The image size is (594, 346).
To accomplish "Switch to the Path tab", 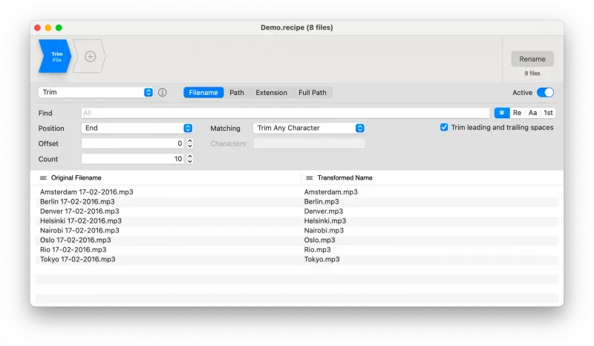I will [237, 93].
